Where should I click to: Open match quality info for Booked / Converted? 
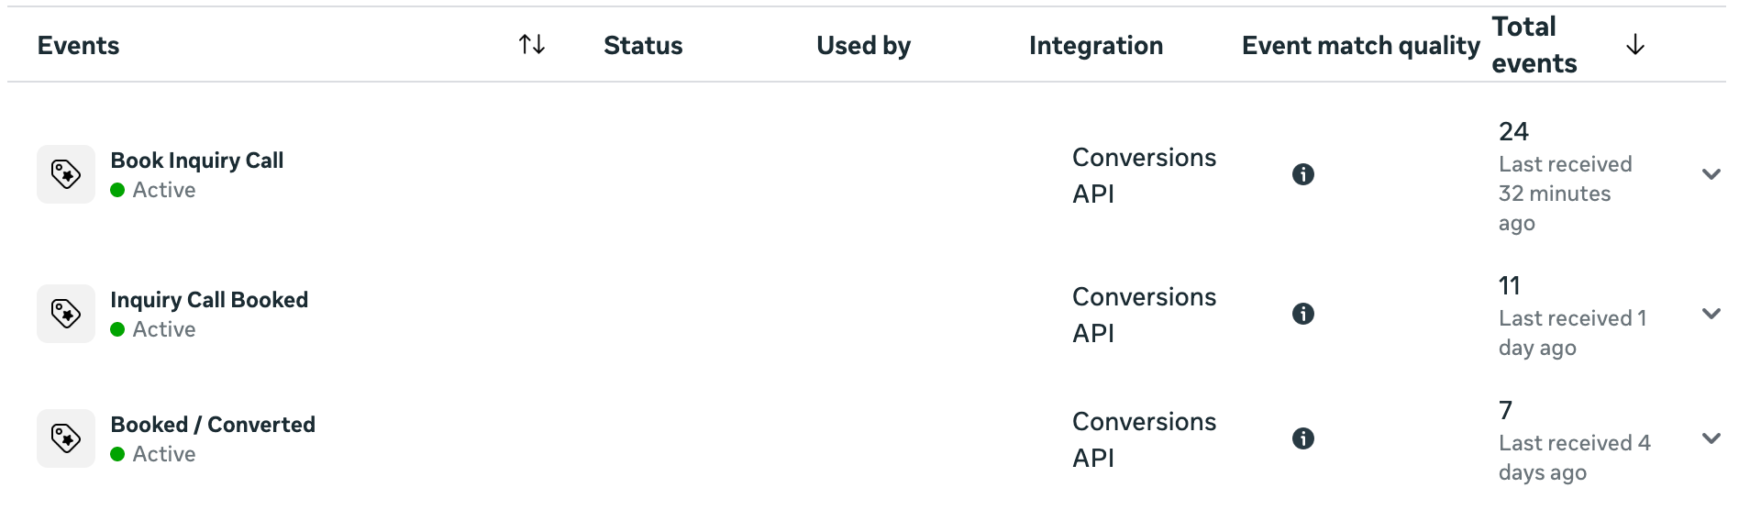1302,438
